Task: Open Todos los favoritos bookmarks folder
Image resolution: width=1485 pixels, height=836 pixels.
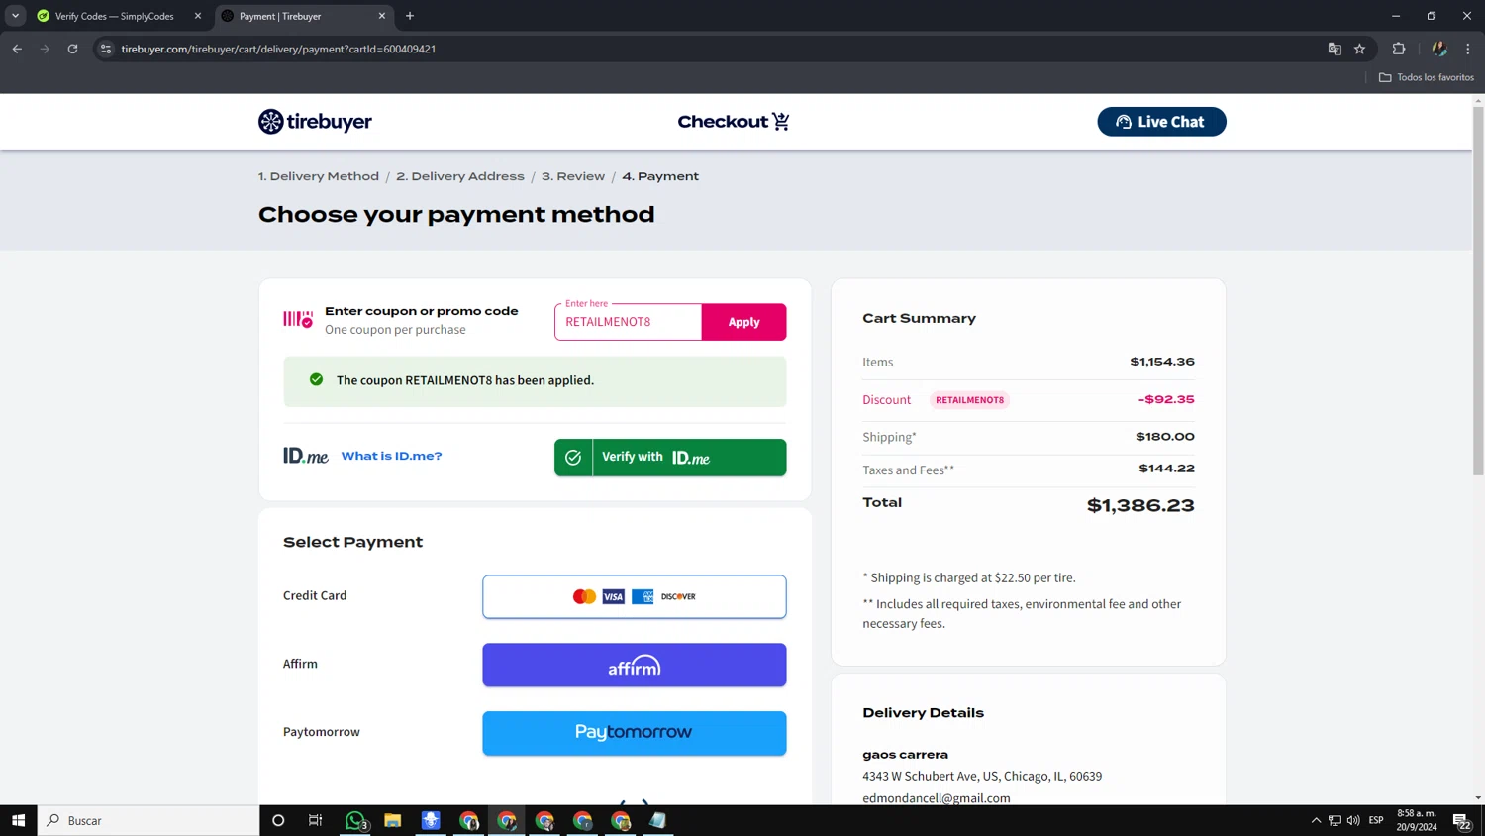Action: pyautogui.click(x=1427, y=77)
